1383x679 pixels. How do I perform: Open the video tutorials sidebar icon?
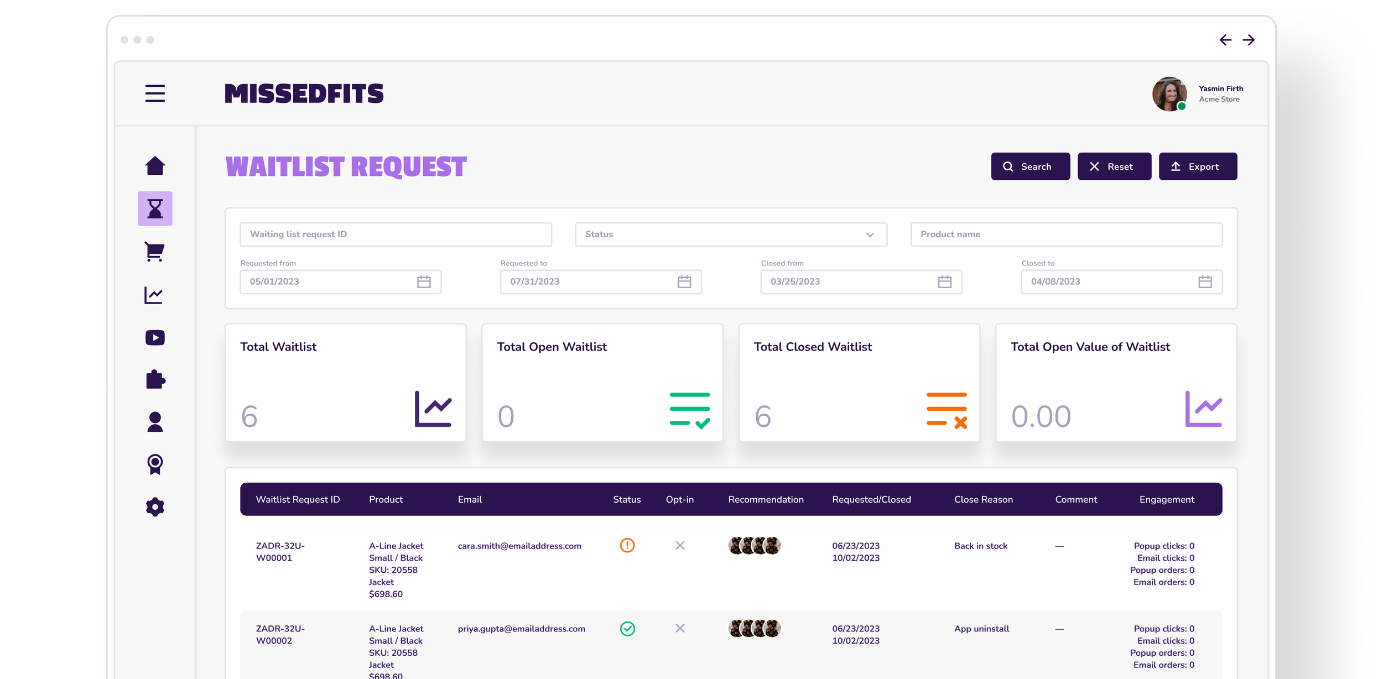point(155,337)
